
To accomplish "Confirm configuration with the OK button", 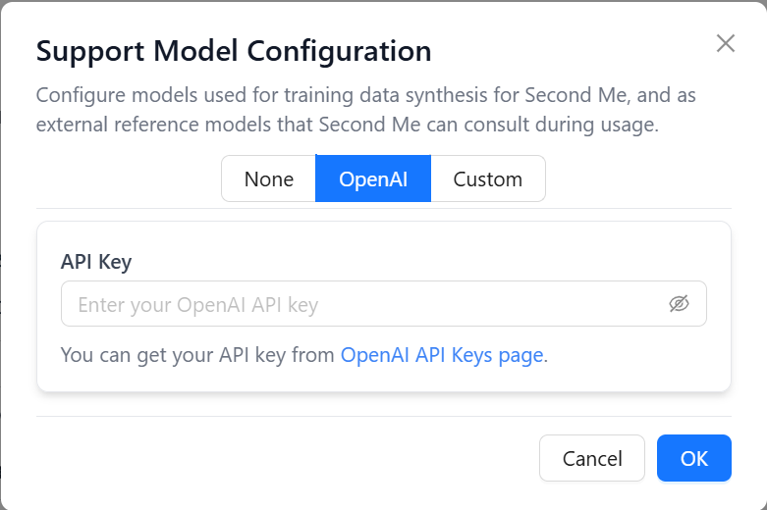I will [693, 458].
